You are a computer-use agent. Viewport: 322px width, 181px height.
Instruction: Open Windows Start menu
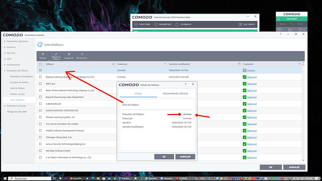point(5,179)
